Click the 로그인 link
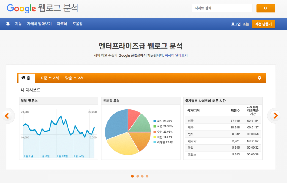The height and width of the screenshot is (183, 287). click(x=236, y=24)
